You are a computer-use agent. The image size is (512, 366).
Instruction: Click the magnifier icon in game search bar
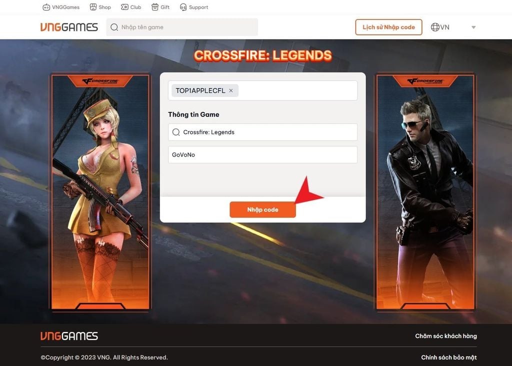coord(114,27)
